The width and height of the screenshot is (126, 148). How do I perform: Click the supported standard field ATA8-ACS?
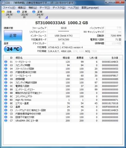(85, 47)
